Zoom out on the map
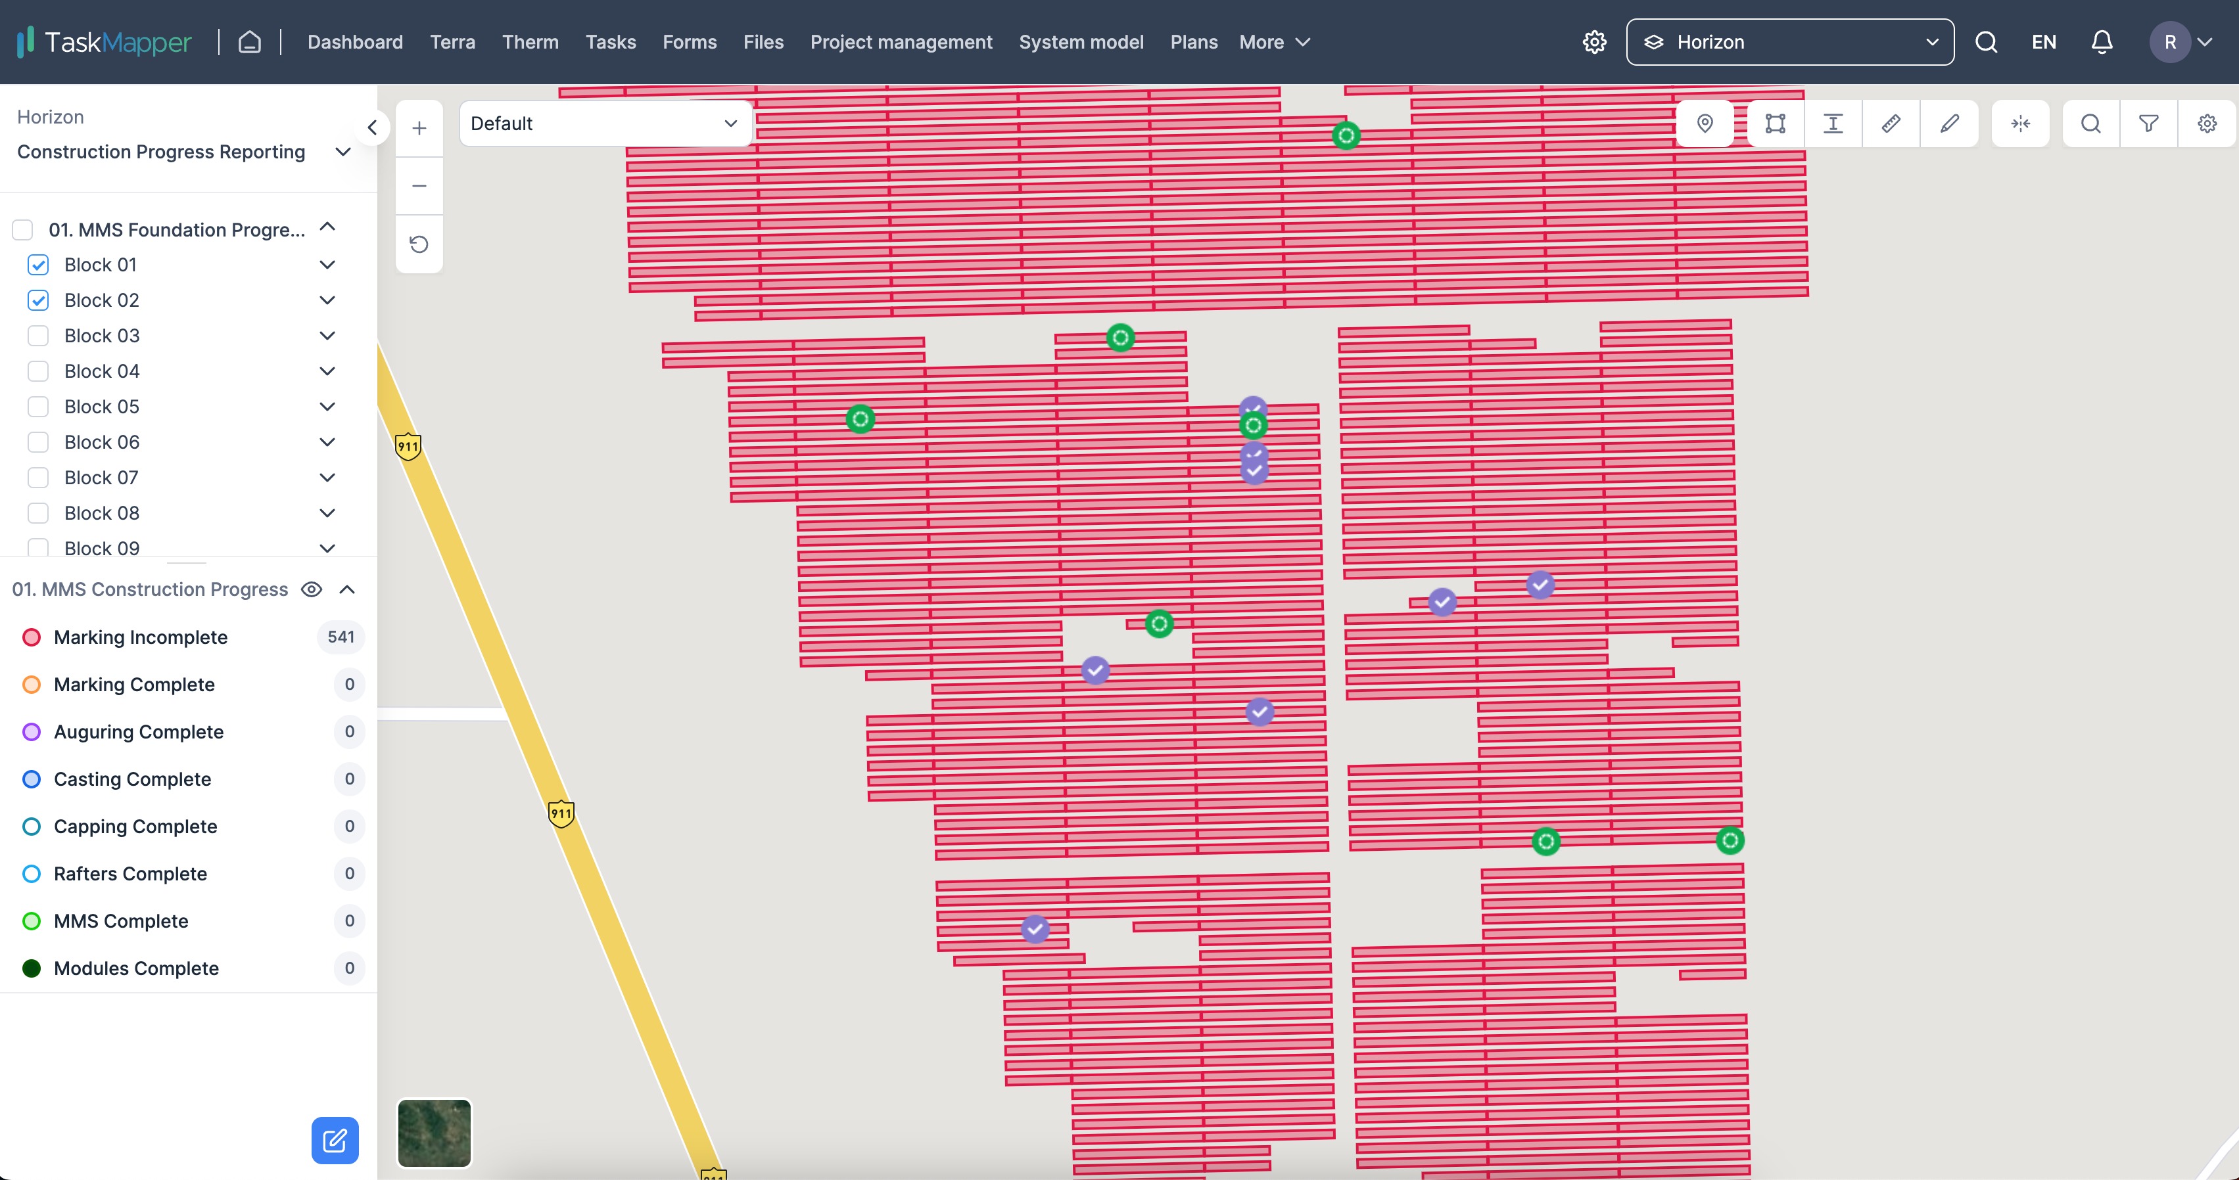The width and height of the screenshot is (2239, 1180). (x=419, y=186)
